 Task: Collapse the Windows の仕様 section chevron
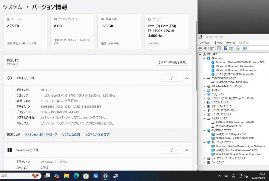pyautogui.click(x=187, y=150)
